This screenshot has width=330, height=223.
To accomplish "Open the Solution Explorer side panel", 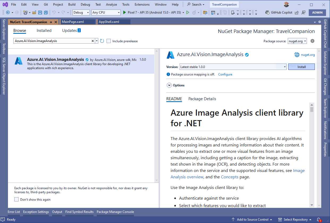I will pos(325,63).
